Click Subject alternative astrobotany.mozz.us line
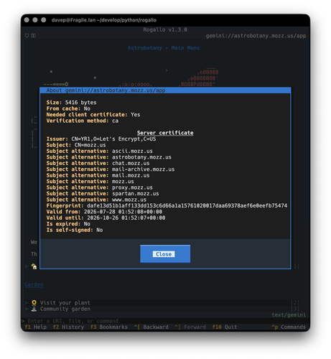 (109, 157)
